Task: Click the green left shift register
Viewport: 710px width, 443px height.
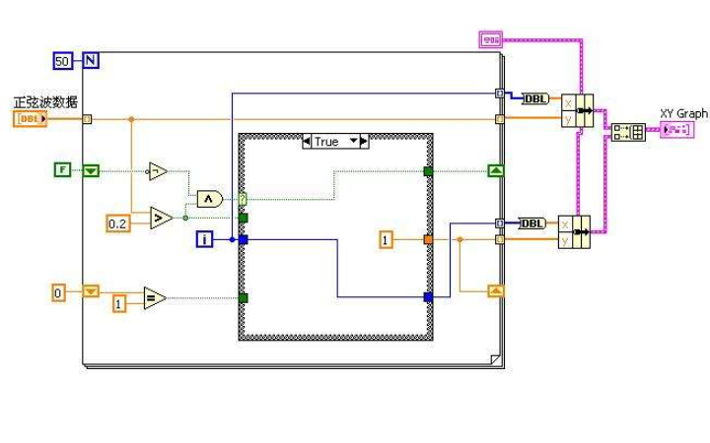Action: pos(91,170)
